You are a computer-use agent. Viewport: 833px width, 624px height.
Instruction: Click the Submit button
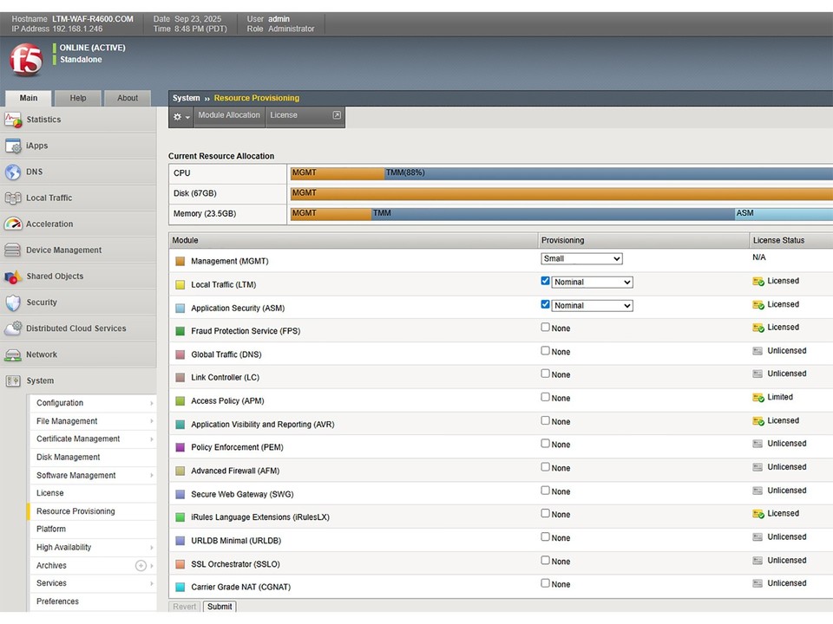point(220,607)
